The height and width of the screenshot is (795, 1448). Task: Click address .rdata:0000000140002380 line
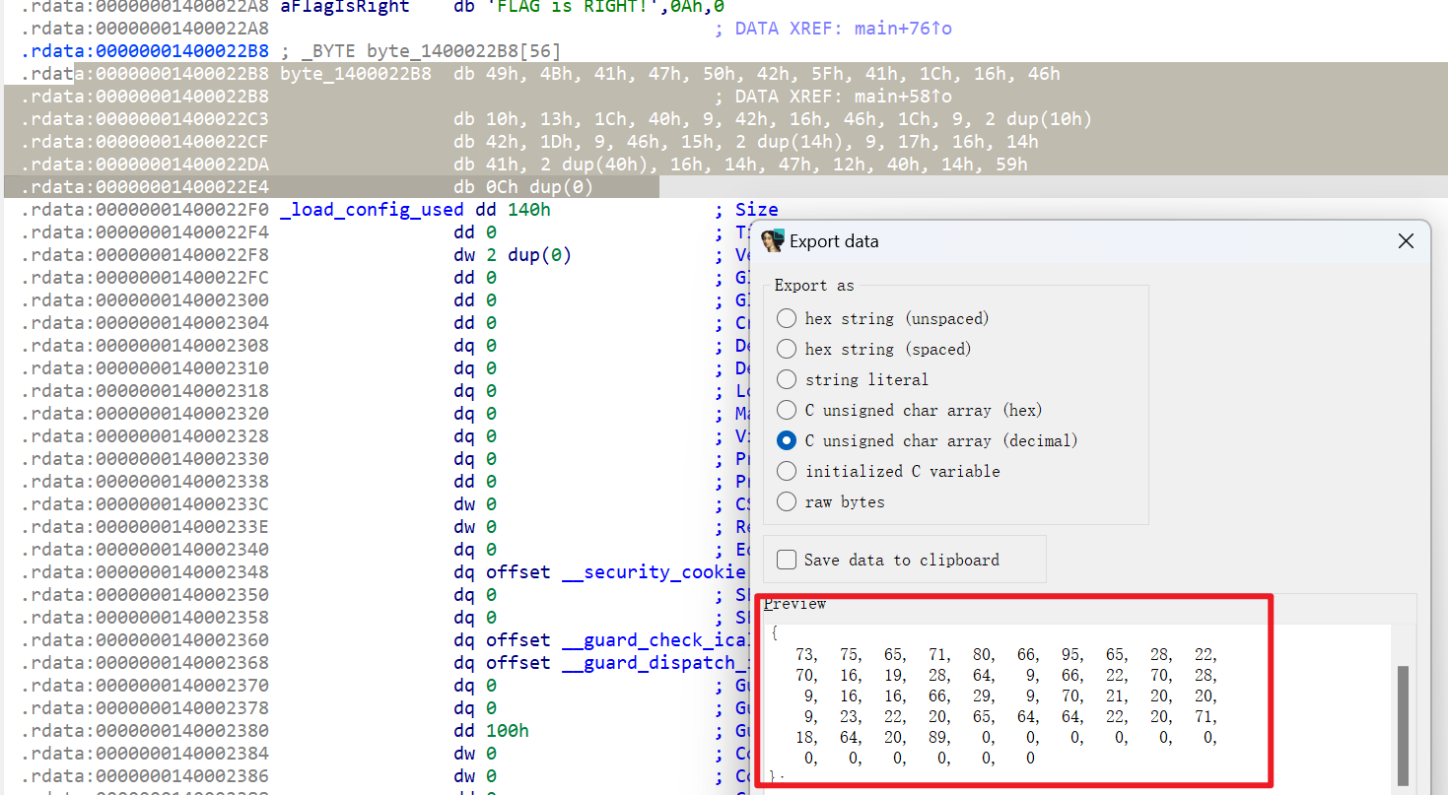(144, 731)
